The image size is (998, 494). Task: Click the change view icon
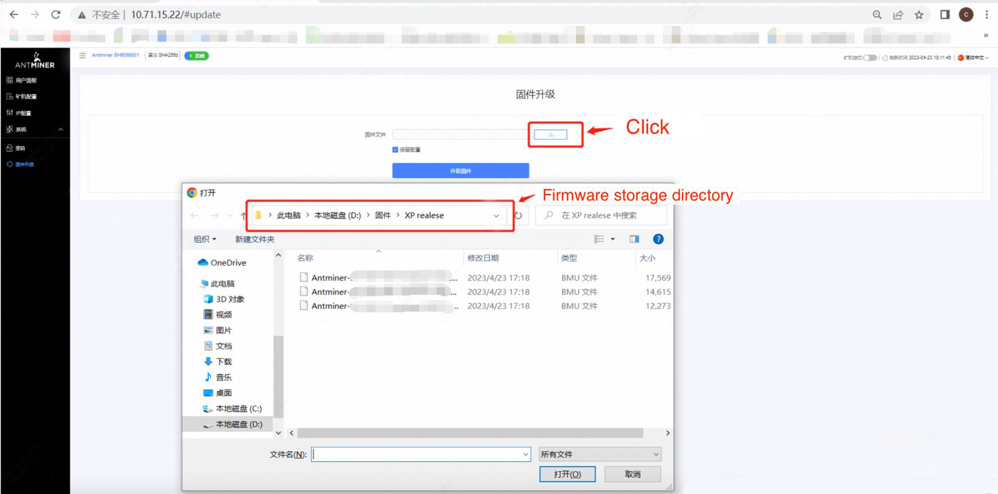[x=599, y=239]
